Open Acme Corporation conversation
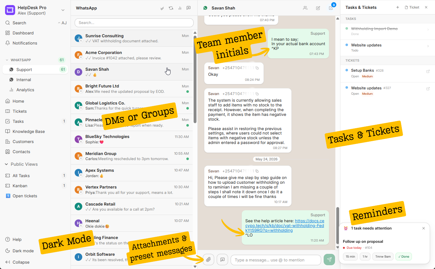435x269 pixels. (x=132, y=55)
